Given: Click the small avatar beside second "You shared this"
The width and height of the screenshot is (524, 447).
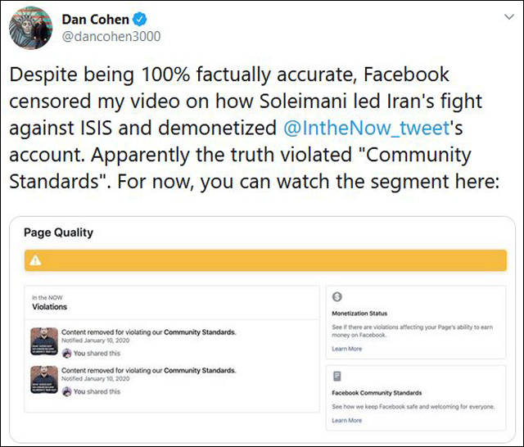Looking at the screenshot, I should (67, 391).
